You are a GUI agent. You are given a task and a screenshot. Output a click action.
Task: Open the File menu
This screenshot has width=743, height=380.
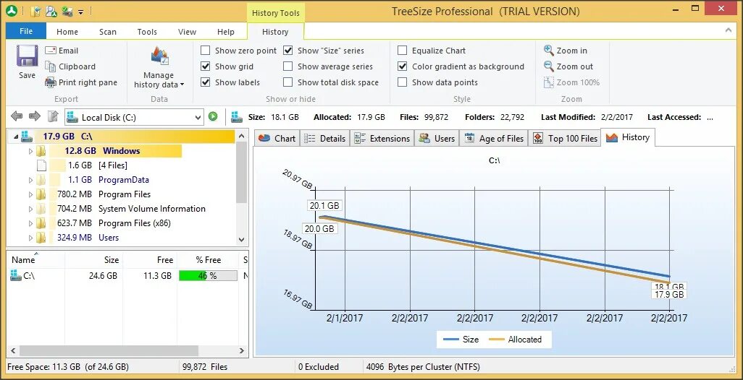(x=26, y=31)
